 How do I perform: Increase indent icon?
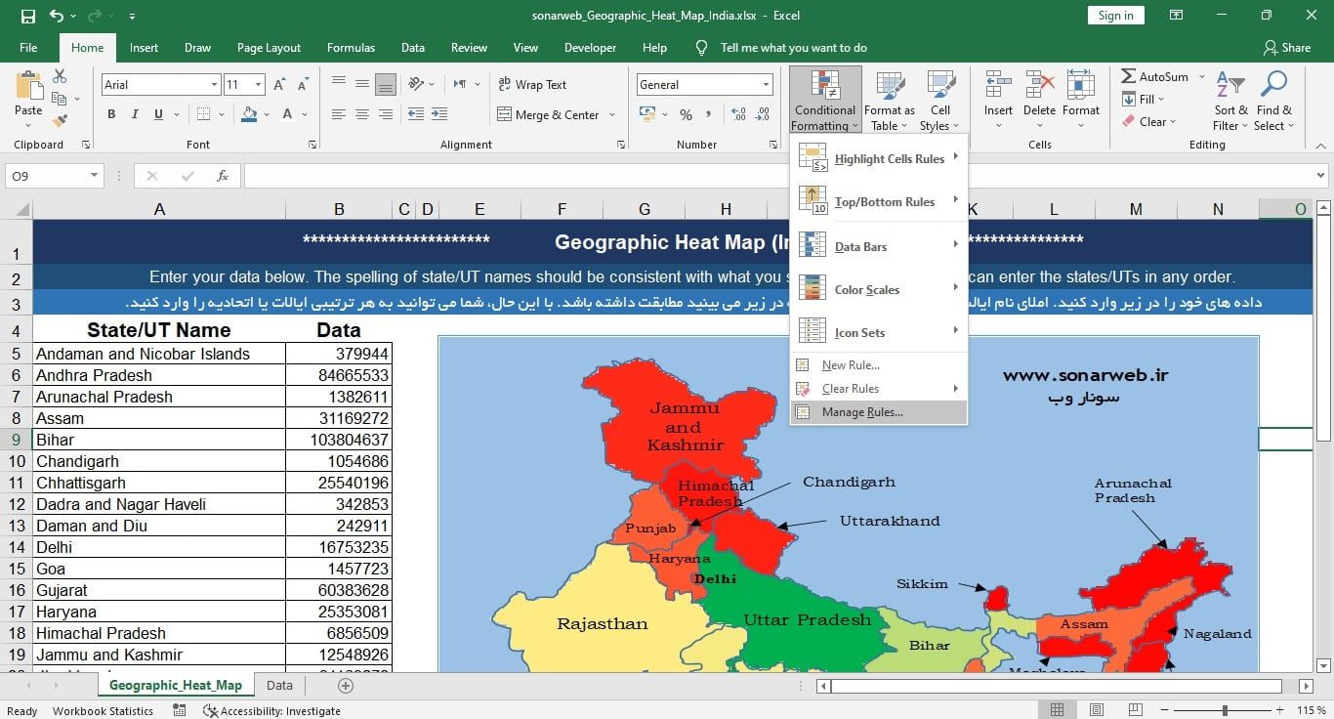(x=438, y=114)
